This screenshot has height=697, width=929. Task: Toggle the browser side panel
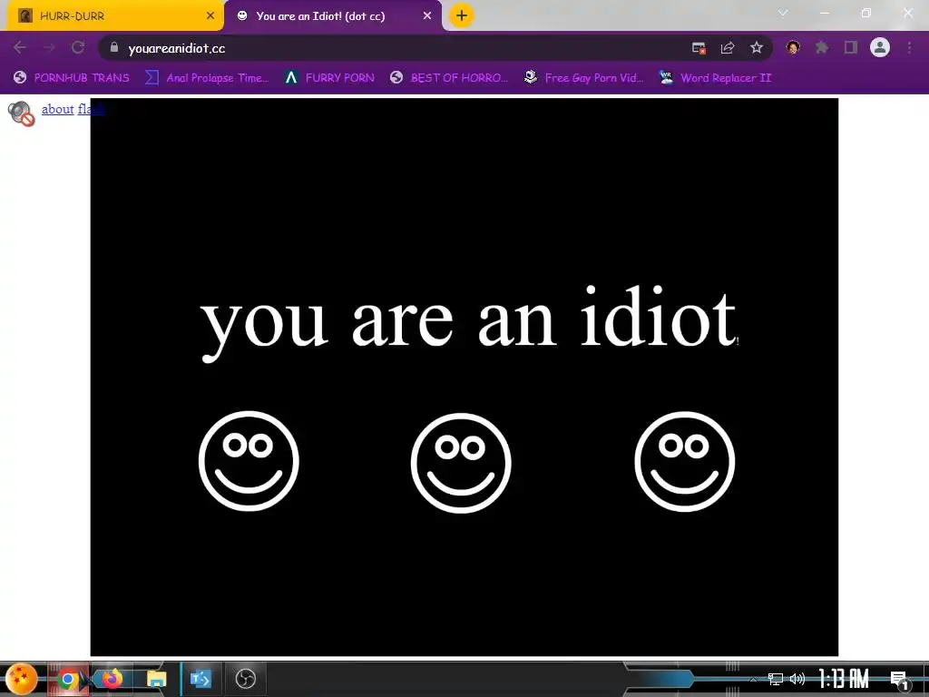click(x=851, y=47)
